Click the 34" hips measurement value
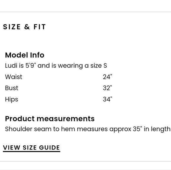This screenshot has width=171, height=170. pos(107,99)
